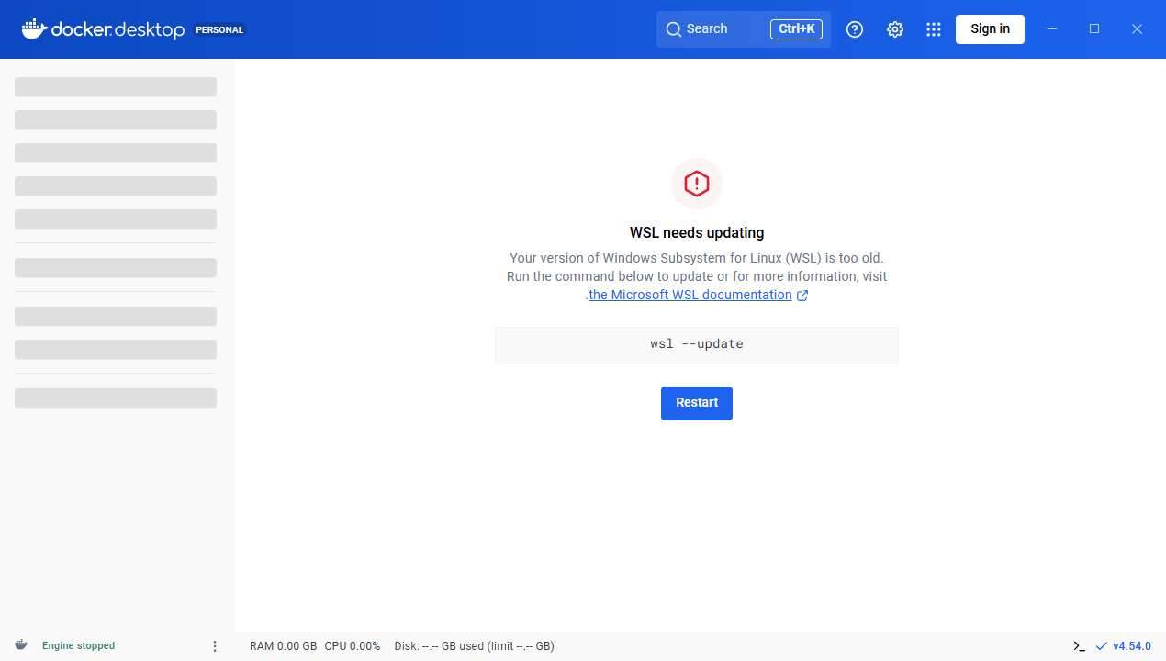
Task: Click the external link icon beside documentation
Action: click(802, 296)
